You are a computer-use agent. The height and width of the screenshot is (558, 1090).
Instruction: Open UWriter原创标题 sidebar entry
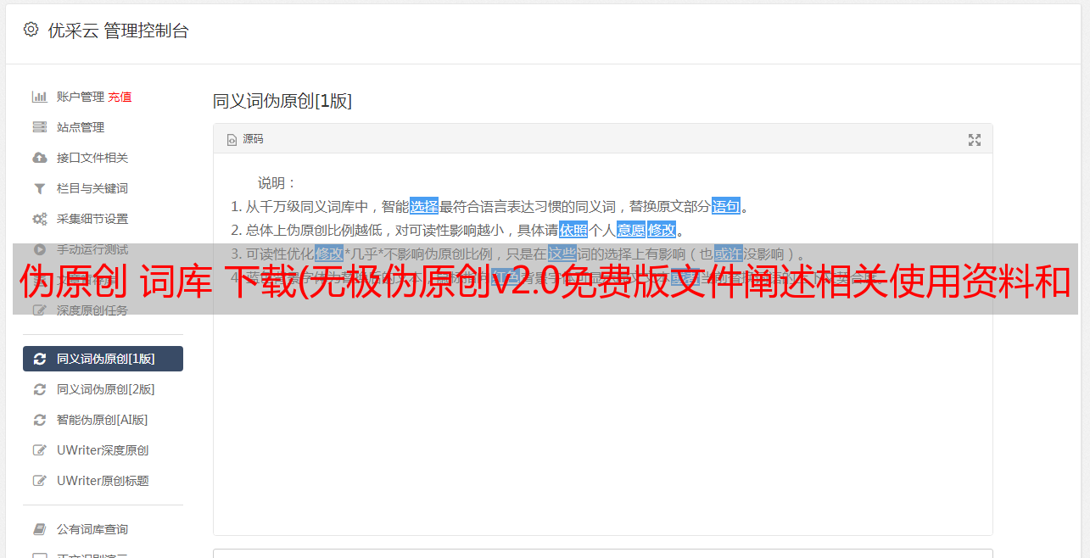pyautogui.click(x=103, y=481)
